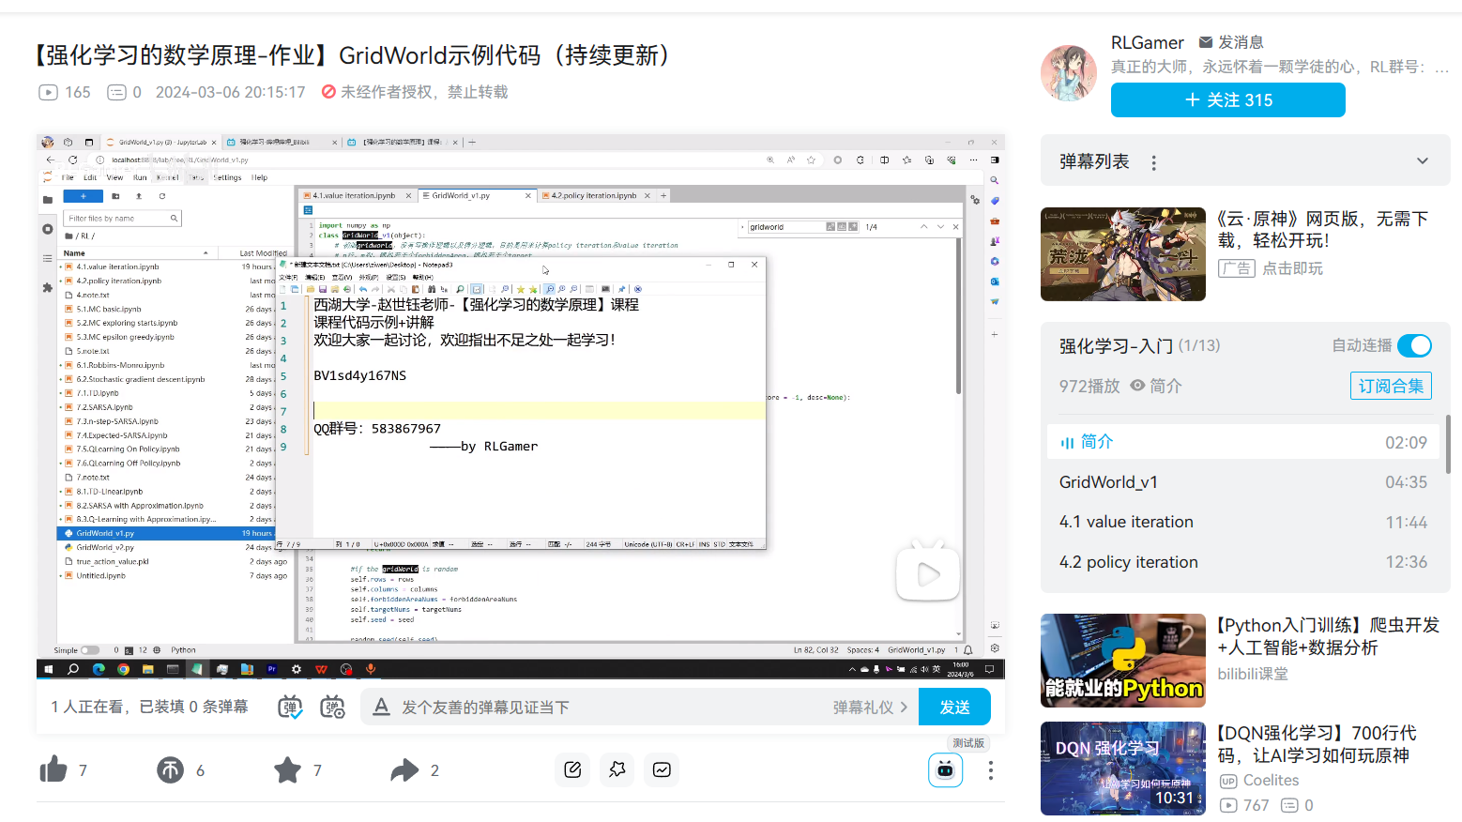Open the danmaku text style A icon
1462x822 pixels.
pyautogui.click(x=381, y=707)
